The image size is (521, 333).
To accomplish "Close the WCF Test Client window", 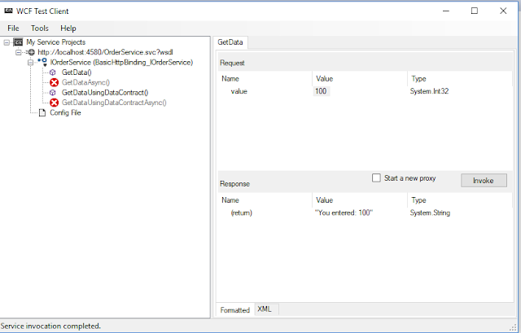I will (503, 11).
